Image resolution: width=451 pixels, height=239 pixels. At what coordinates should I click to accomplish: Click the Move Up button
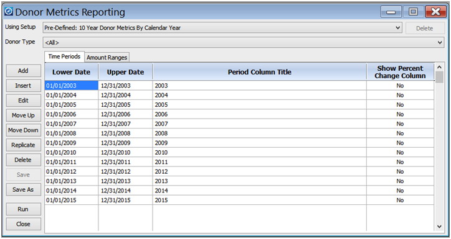pos(23,115)
